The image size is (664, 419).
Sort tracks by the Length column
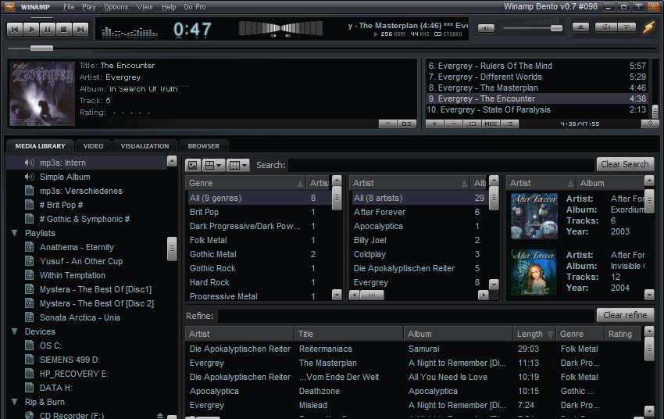[x=534, y=334]
